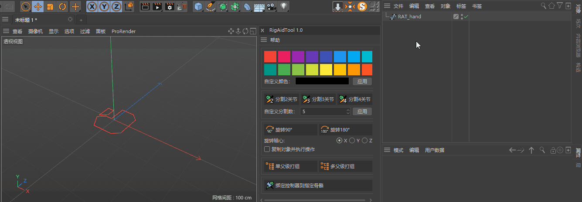This screenshot has width=582, height=202.
Task: Click 分割3关节 split button
Action: pos(318,99)
